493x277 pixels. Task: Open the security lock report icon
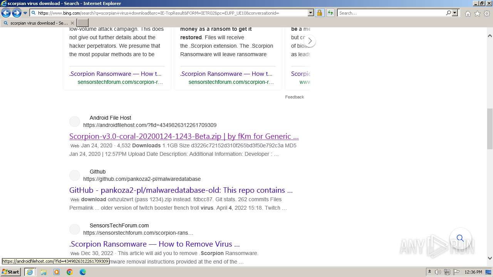pos(319,13)
